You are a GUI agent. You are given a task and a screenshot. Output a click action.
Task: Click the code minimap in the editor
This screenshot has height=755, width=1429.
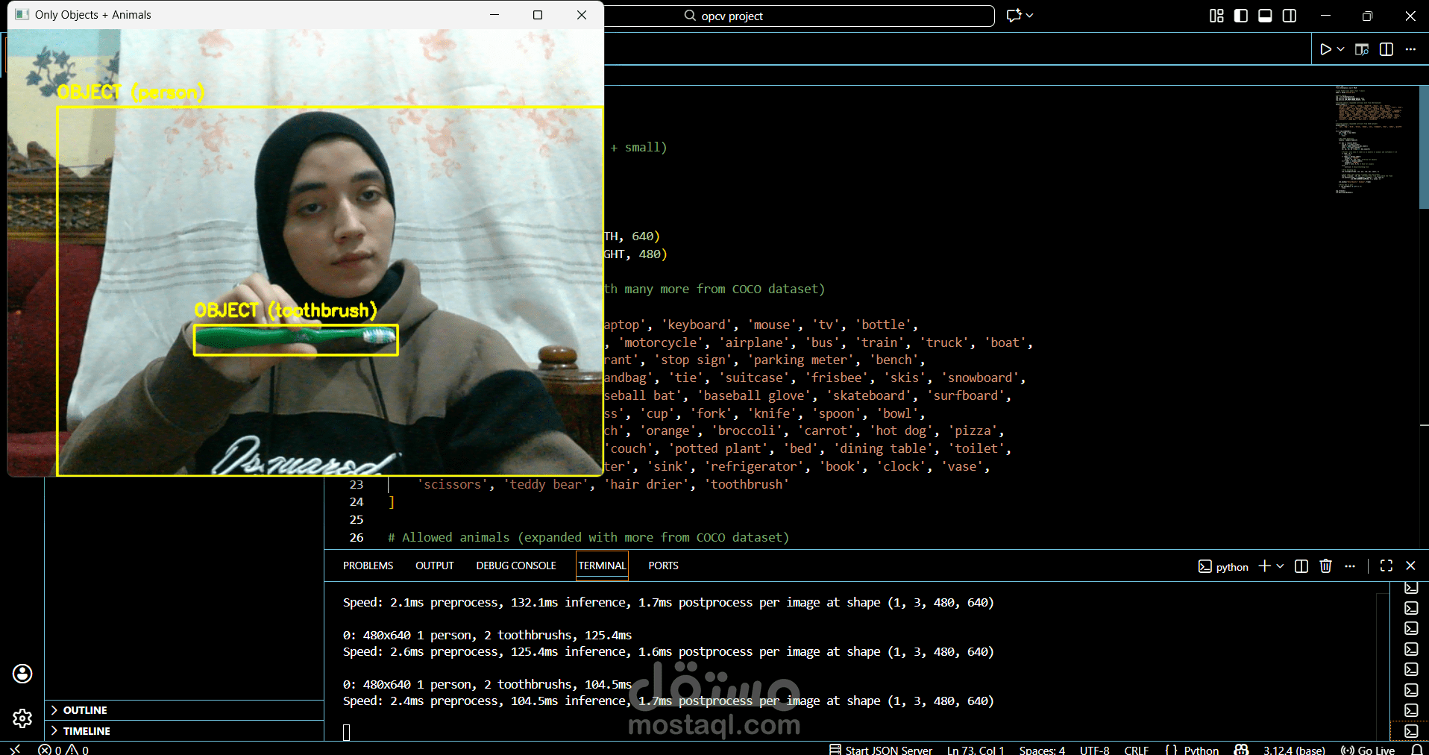pos(1372,140)
